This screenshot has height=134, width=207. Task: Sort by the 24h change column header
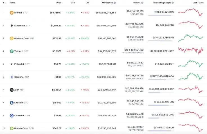tap(73, 3)
